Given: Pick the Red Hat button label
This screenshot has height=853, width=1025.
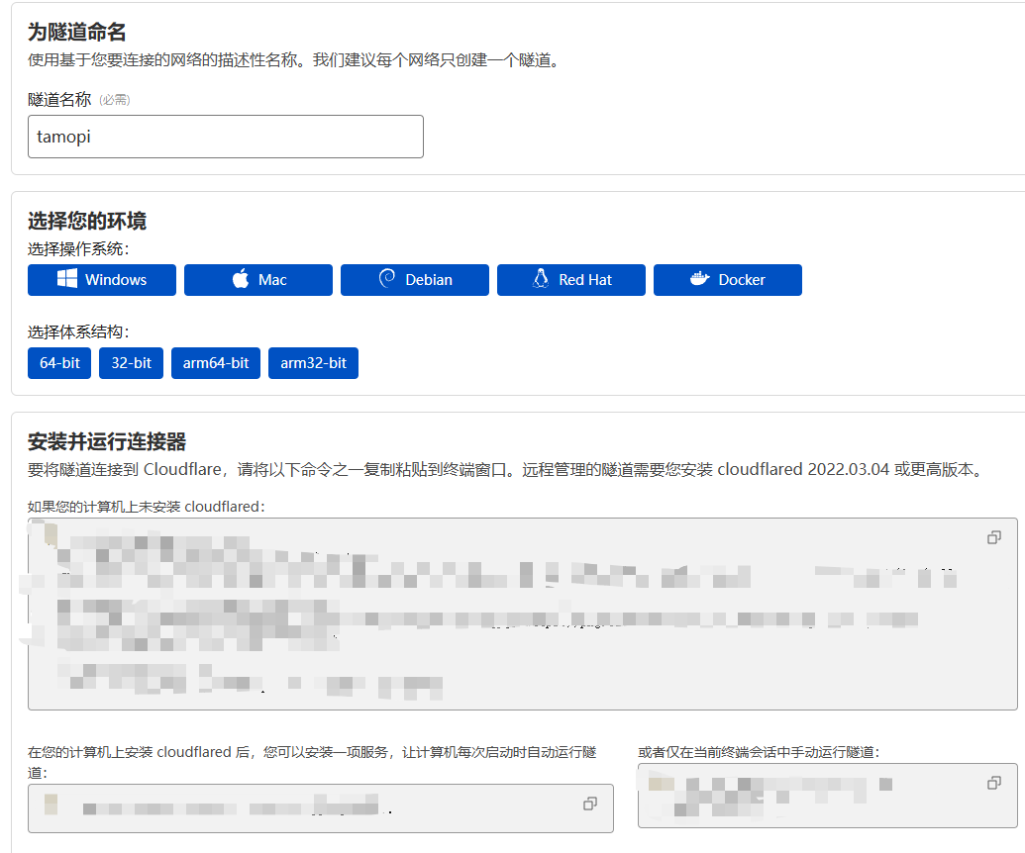Looking at the screenshot, I should [x=585, y=280].
